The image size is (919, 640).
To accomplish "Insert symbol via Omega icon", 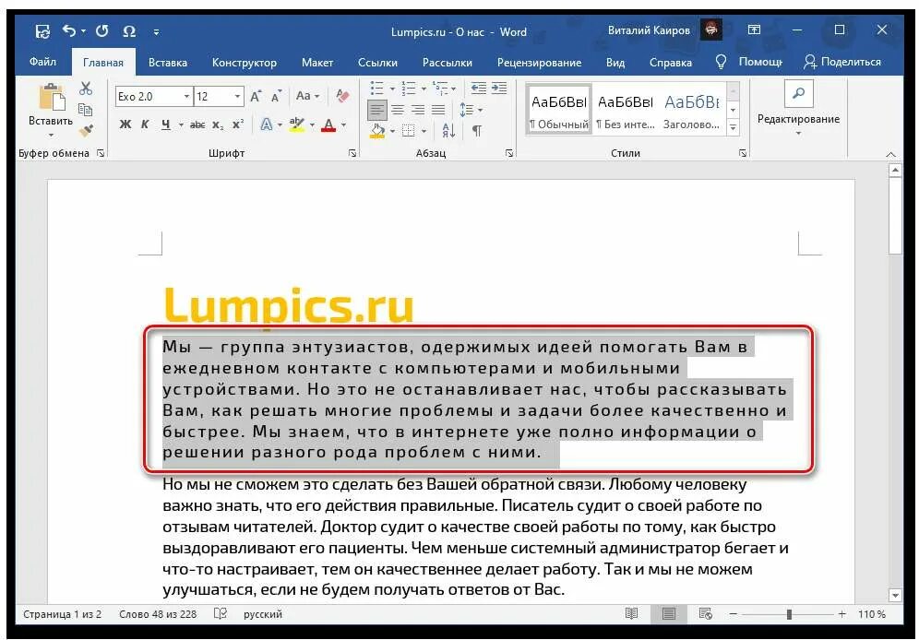I will point(129,31).
